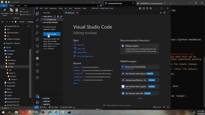This screenshot has height=115, width=205.
Task: Open the GitLens compass icon view
Action: (37, 71)
